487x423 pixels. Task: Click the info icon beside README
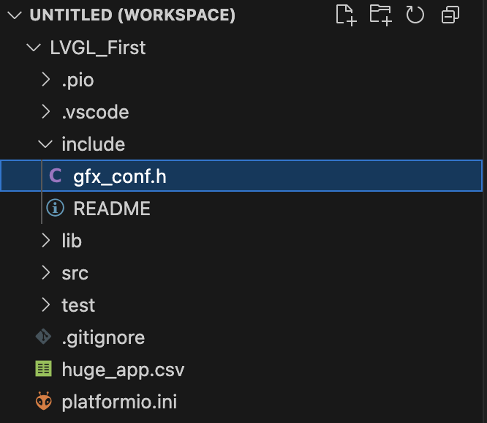tap(56, 208)
